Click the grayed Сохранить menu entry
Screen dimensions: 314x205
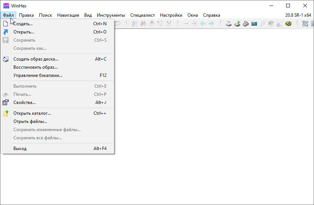coord(58,40)
